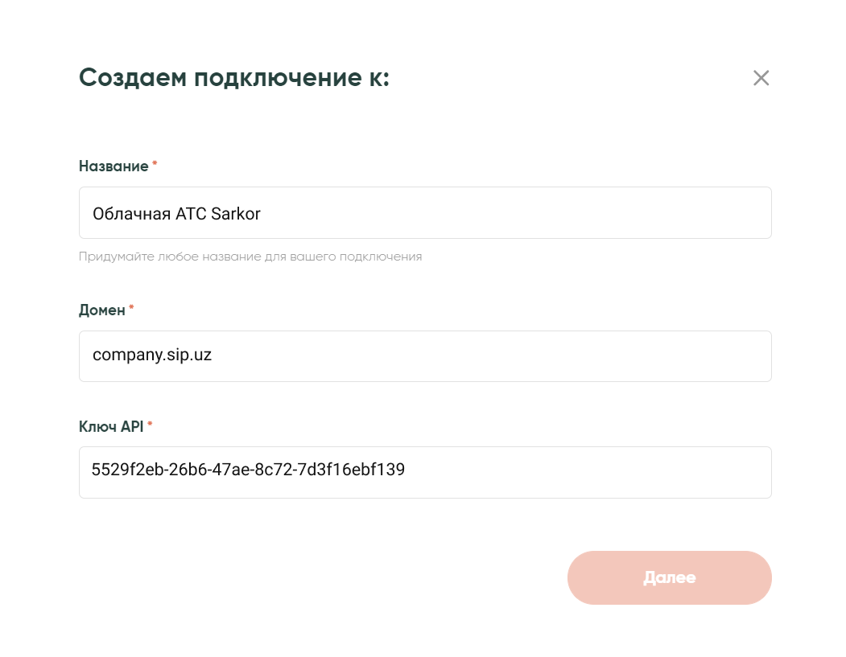The height and width of the screenshot is (657, 846).
Task: Click "АТС" inside the name field
Action: click(191, 214)
